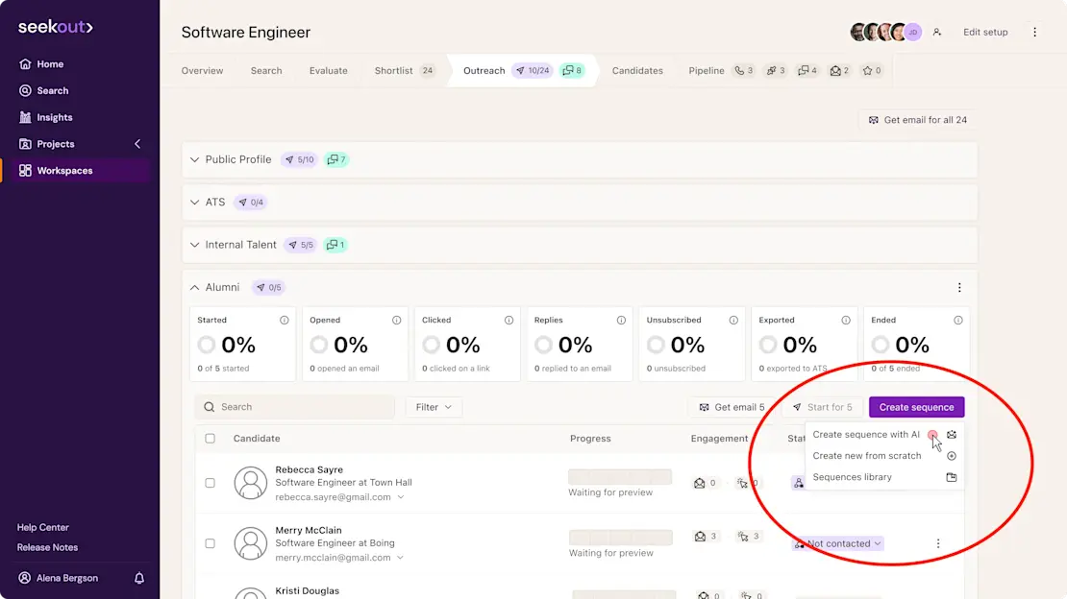This screenshot has width=1067, height=599.
Task: Click the notification bell icon
Action: [138, 578]
